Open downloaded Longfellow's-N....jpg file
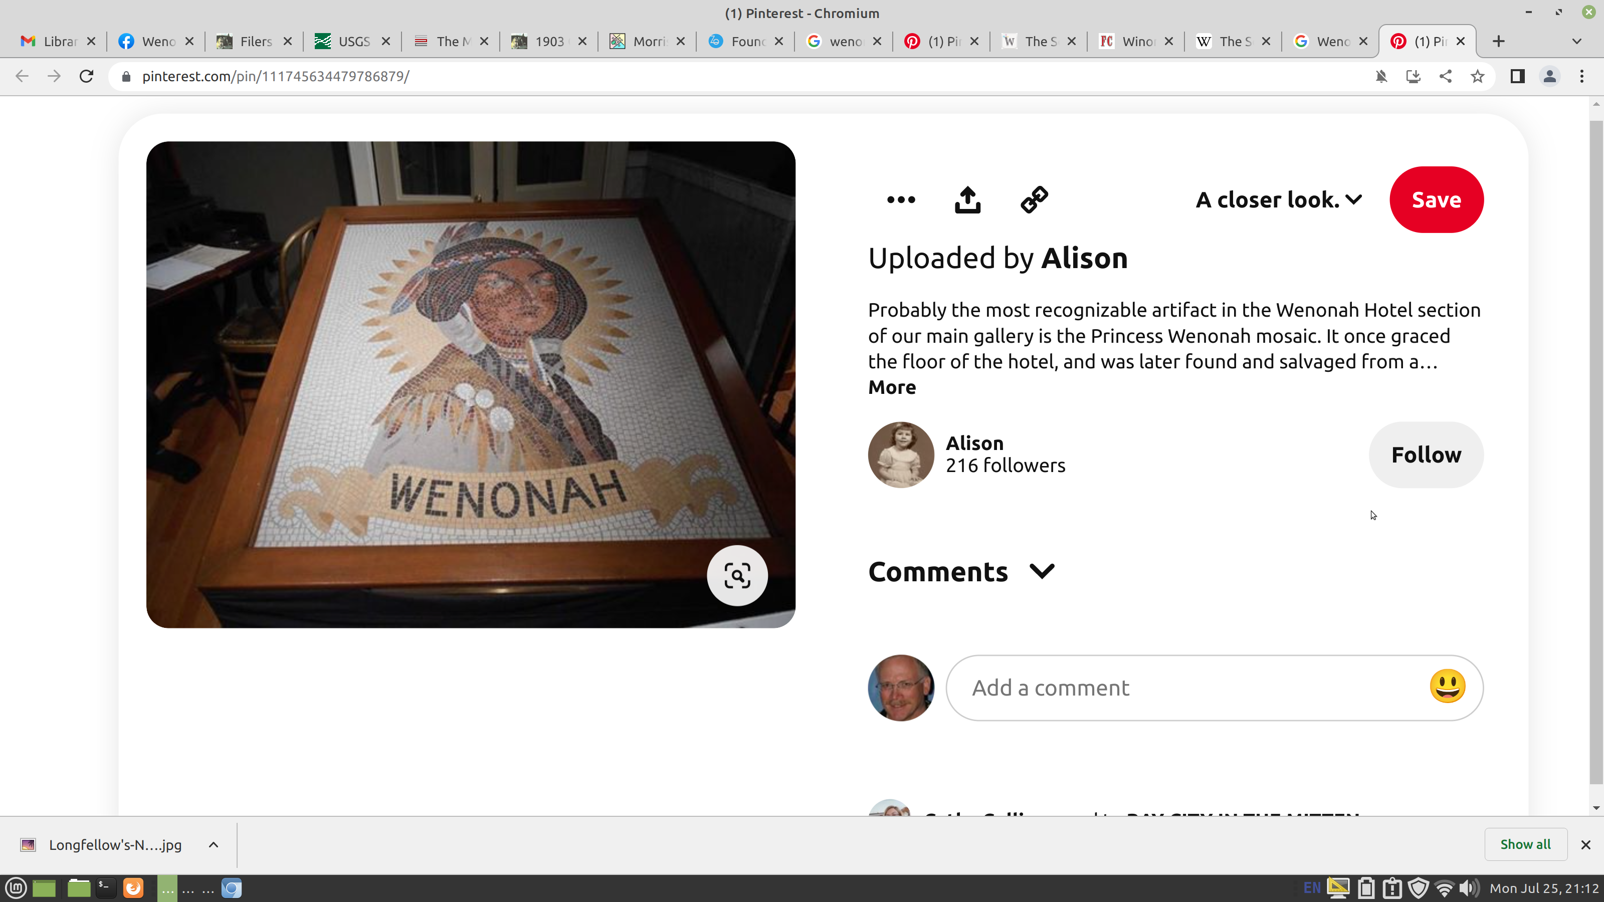Screen dimensions: 1604x902 (115, 845)
